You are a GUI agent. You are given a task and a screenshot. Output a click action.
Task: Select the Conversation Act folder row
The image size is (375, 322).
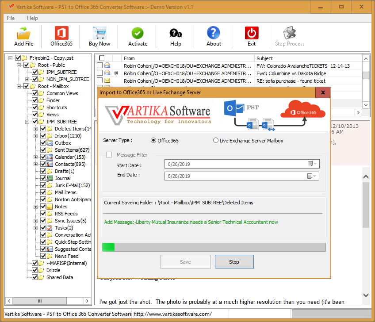(x=73, y=235)
